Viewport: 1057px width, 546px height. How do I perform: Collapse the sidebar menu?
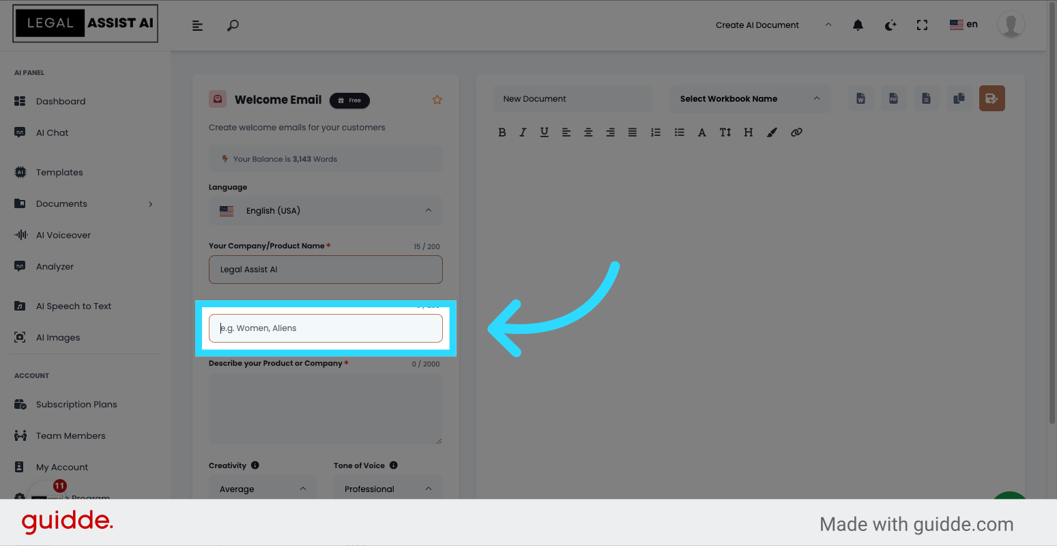tap(198, 26)
